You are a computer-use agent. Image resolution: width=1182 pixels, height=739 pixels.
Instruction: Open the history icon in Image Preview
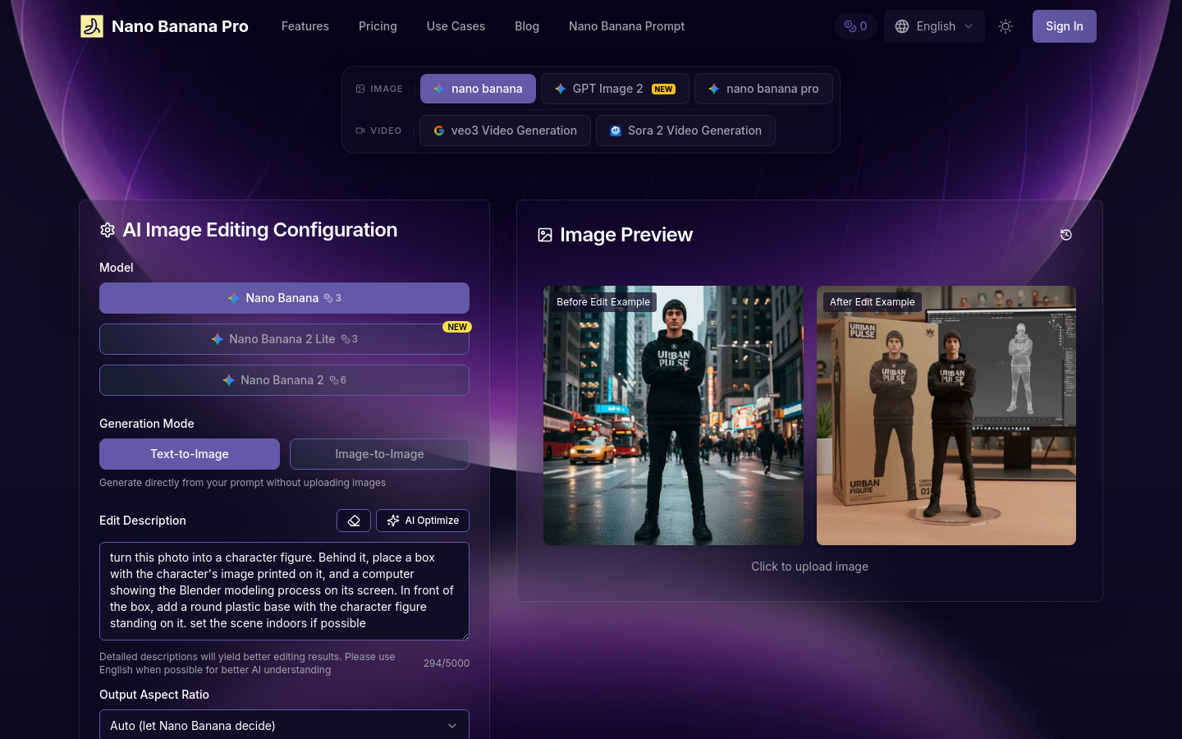tap(1066, 235)
